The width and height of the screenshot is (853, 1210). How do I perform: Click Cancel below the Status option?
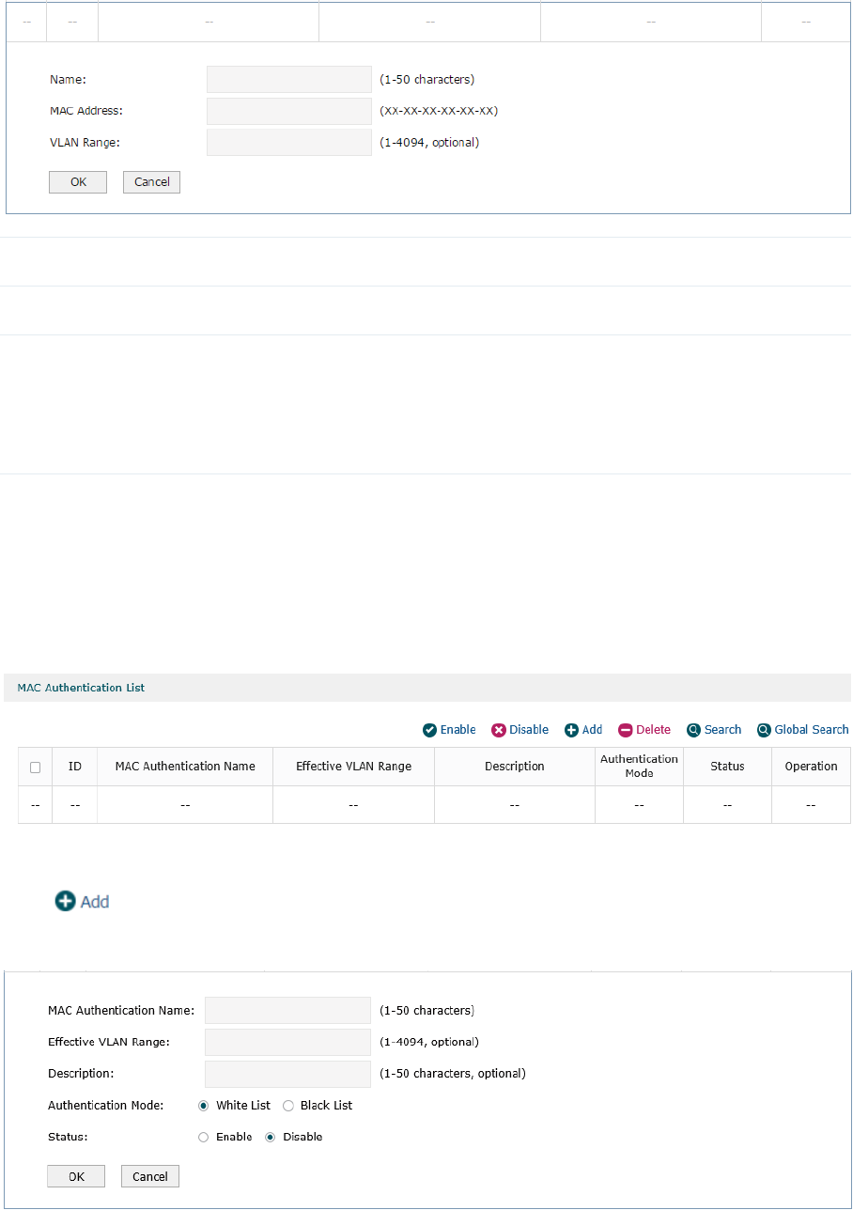[150, 1176]
